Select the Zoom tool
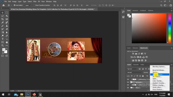Viewport: 173px width, 97px height. tap(2, 46)
